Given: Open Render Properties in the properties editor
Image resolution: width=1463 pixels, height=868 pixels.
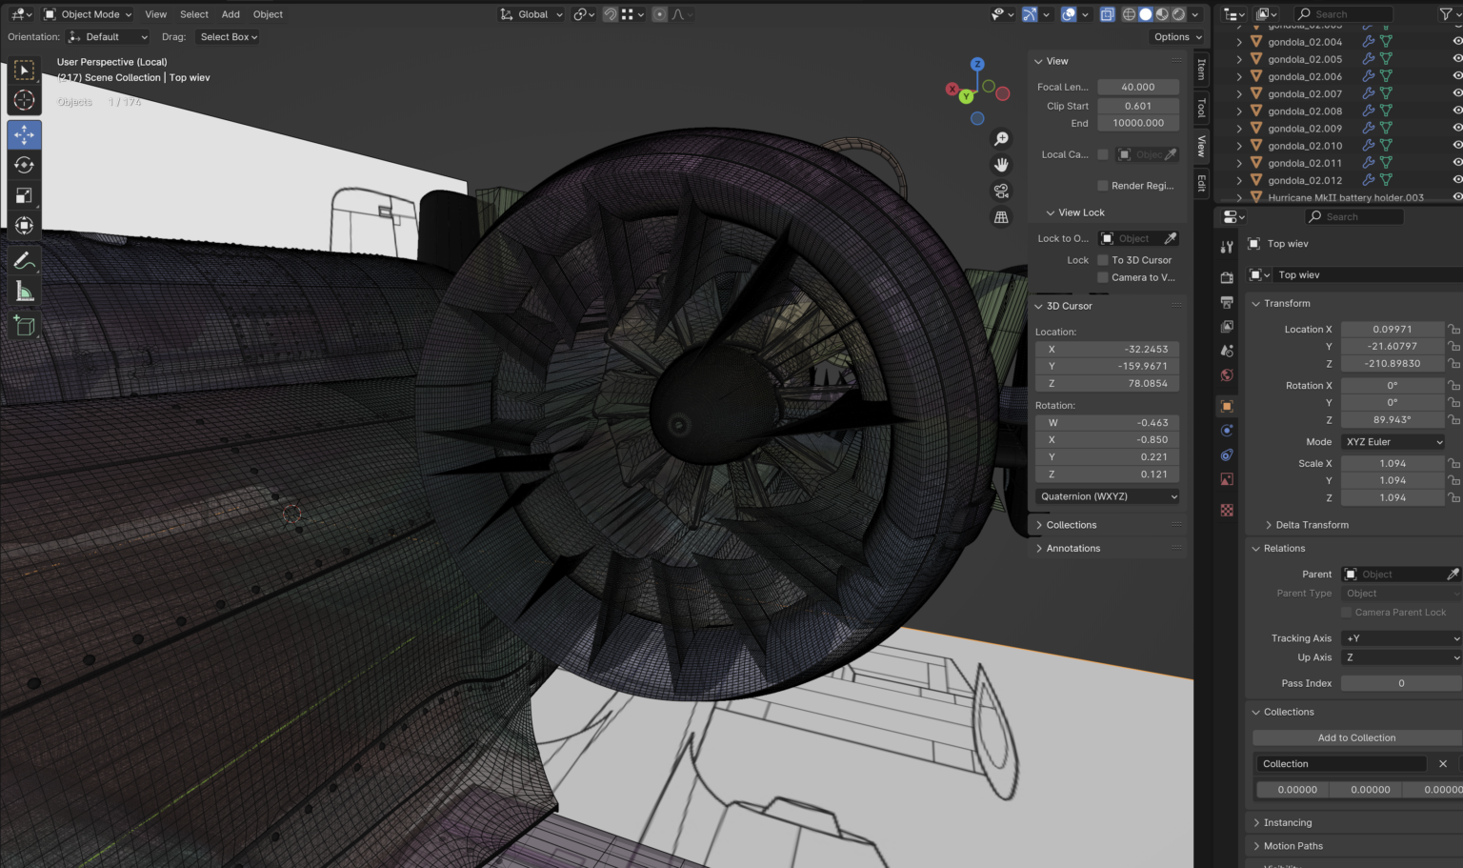Looking at the screenshot, I should (x=1227, y=277).
